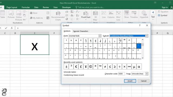Click the Sign in account icon

(171, 7)
